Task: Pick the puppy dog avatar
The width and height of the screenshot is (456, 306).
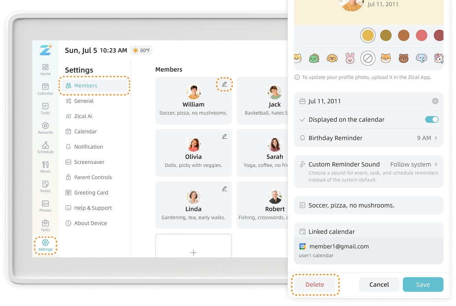Action: click(332, 58)
